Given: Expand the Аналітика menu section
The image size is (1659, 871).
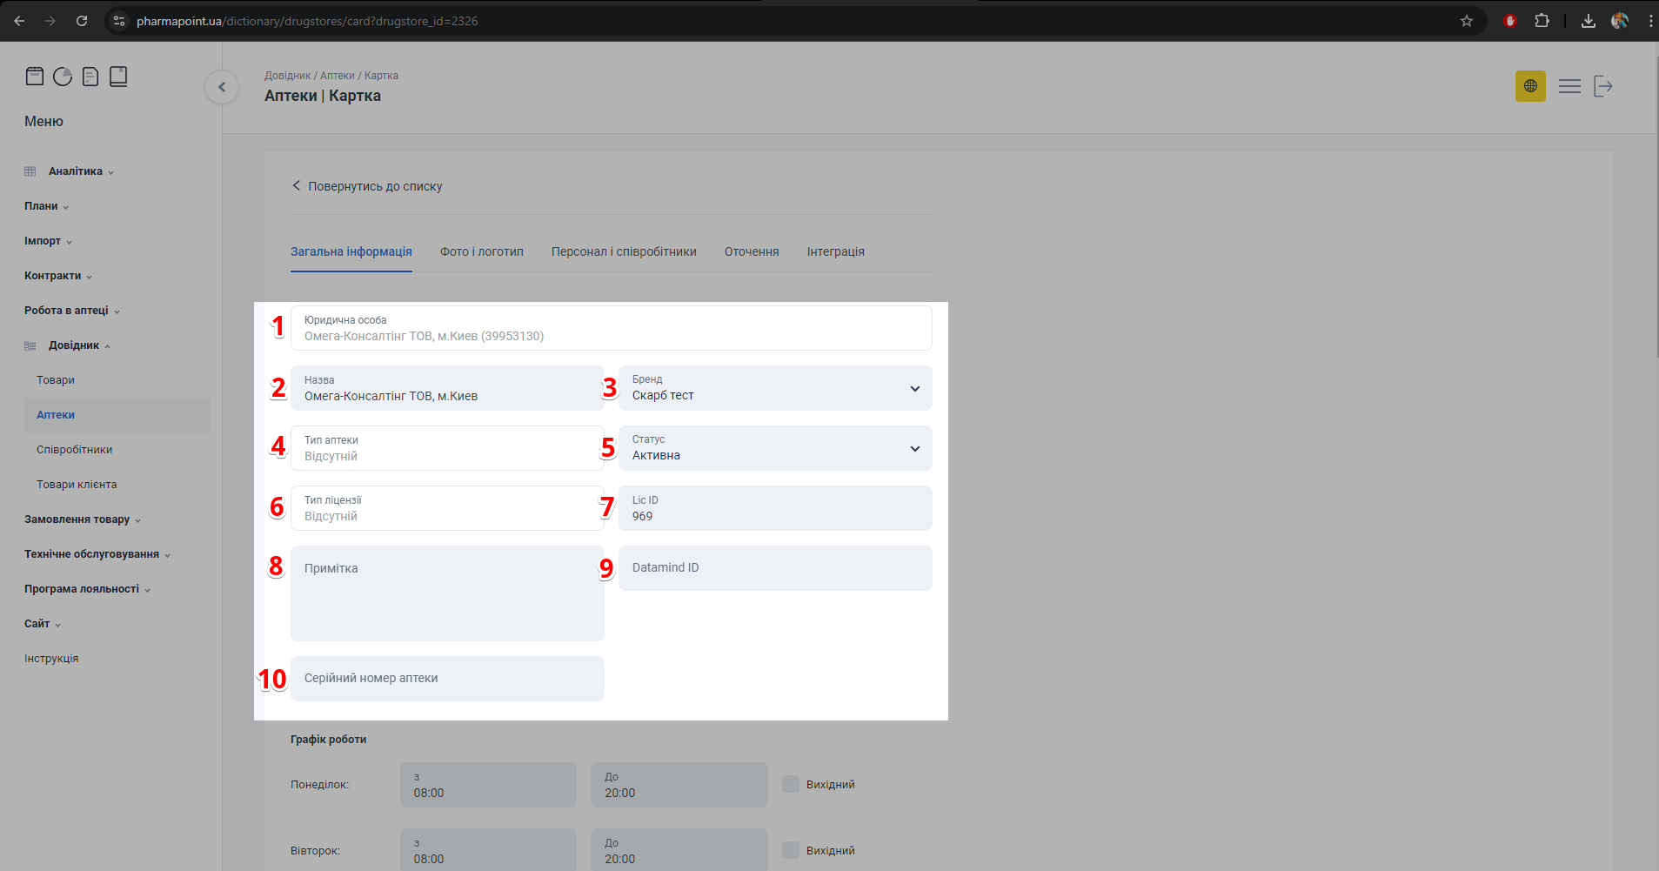Looking at the screenshot, I should point(76,171).
